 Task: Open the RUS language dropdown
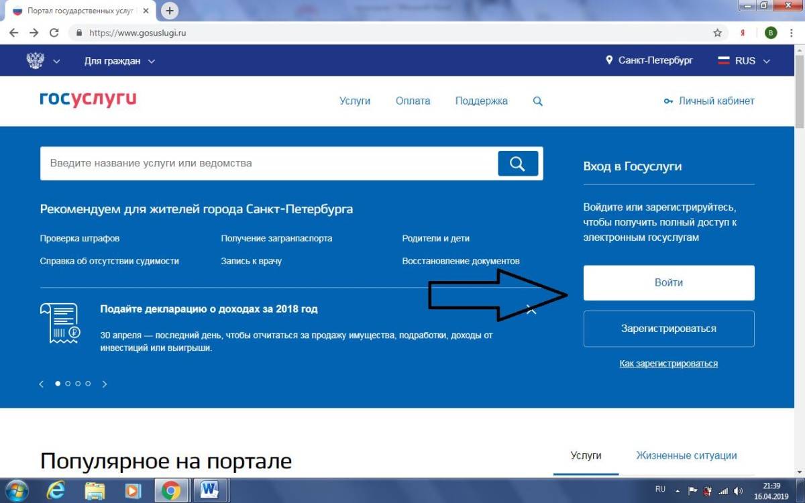[x=745, y=61]
